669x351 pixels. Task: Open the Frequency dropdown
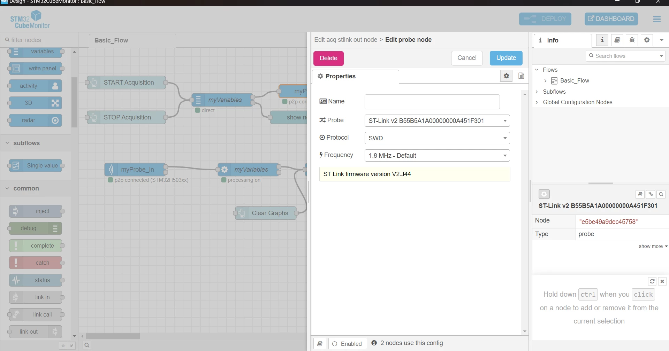pos(437,156)
